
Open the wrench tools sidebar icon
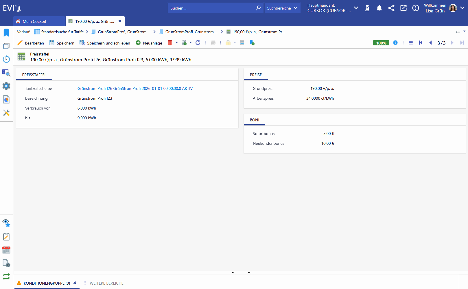[x=6, y=113]
